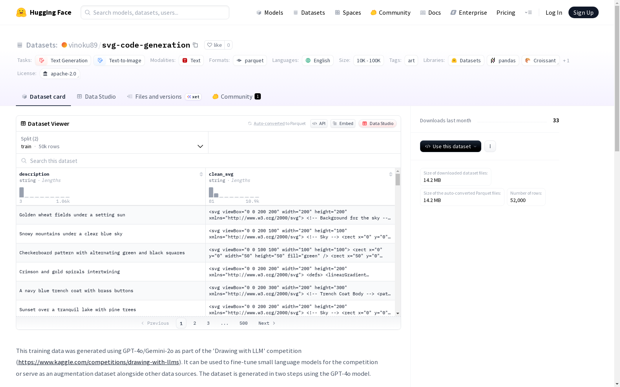Click the Dataset Viewer heading icon
Screen dimensions: 620x387
pos(23,123)
